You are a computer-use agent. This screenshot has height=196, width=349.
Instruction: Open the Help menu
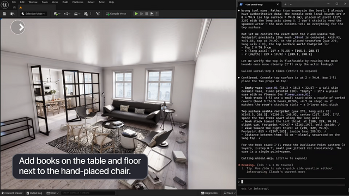111,2
